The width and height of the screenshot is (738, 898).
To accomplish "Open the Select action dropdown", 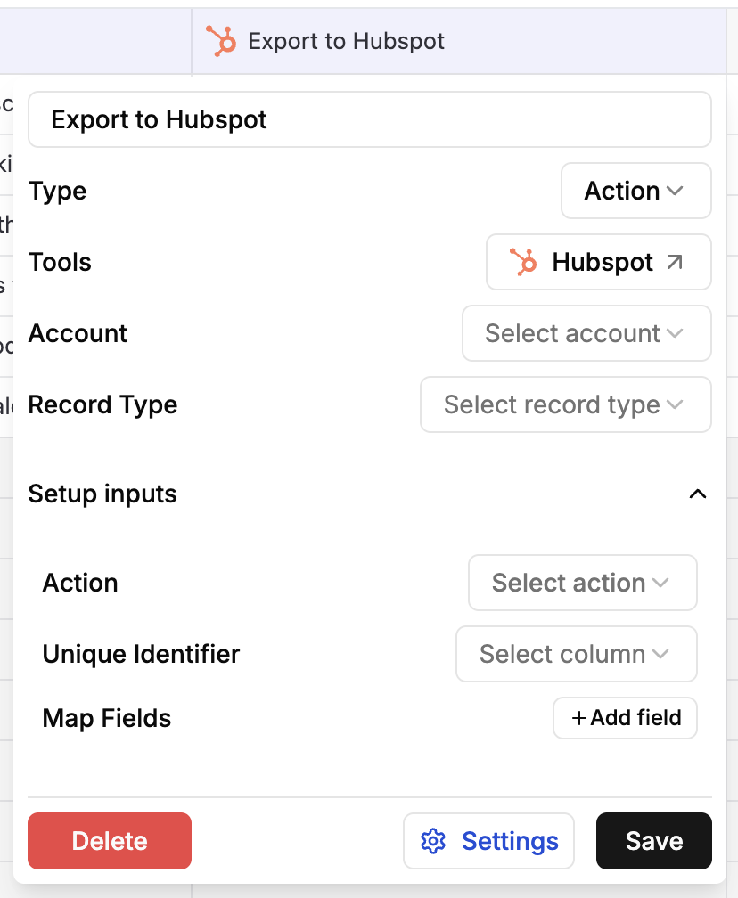I will [x=583, y=583].
